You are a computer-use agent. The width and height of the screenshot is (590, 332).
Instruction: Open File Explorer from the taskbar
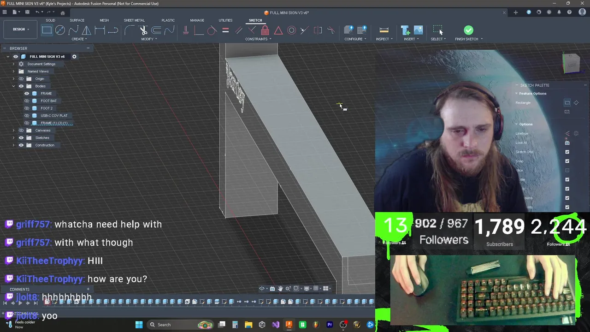(248, 325)
